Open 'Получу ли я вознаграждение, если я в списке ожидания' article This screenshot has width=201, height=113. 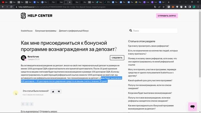tap(149, 87)
